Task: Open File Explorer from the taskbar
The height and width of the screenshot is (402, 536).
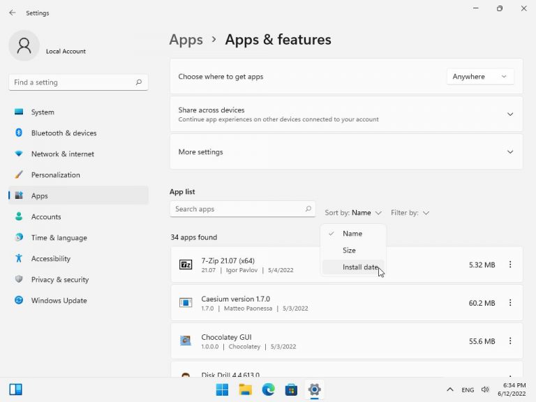Action: 246,389
